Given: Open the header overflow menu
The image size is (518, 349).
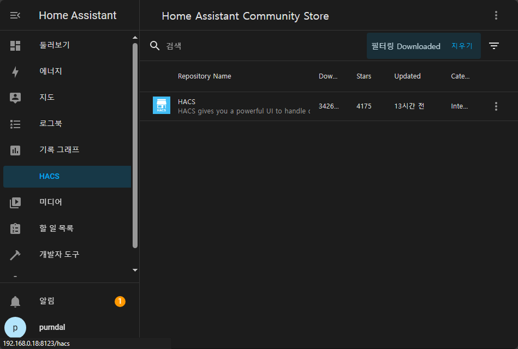Looking at the screenshot, I should [x=496, y=15].
